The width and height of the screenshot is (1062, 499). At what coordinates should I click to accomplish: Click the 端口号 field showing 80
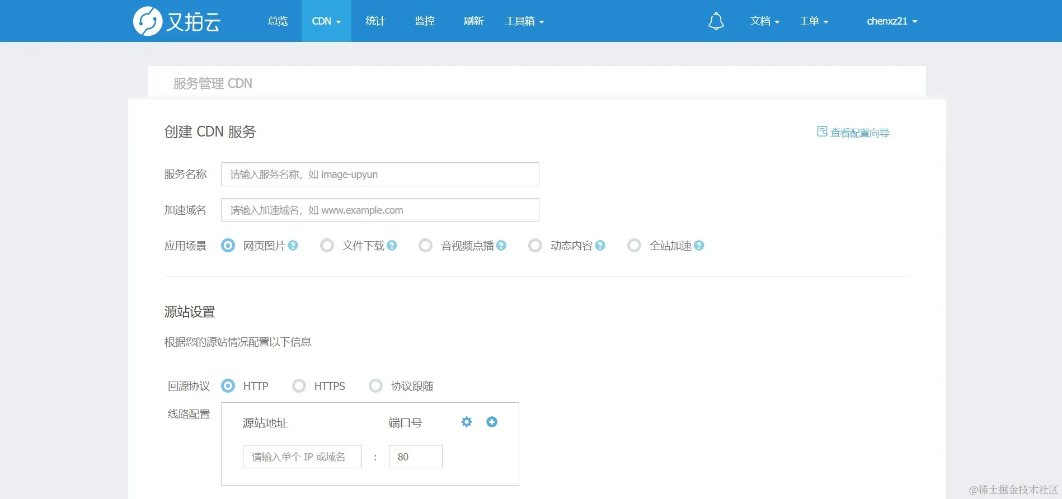pos(416,456)
